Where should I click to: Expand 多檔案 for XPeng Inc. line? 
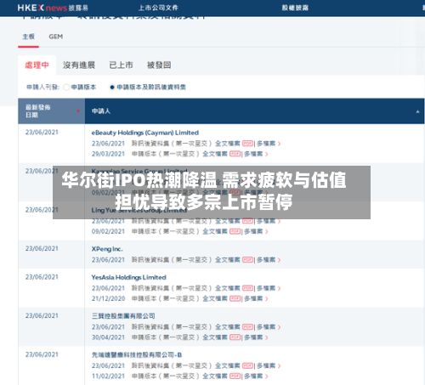[x=269, y=260]
